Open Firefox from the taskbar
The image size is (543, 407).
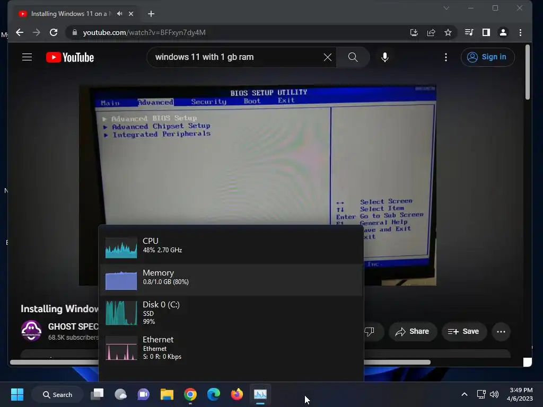[x=237, y=394]
